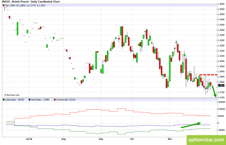
Task: Click the 1.2850 price axis label
Action: pyautogui.click(x=221, y=82)
